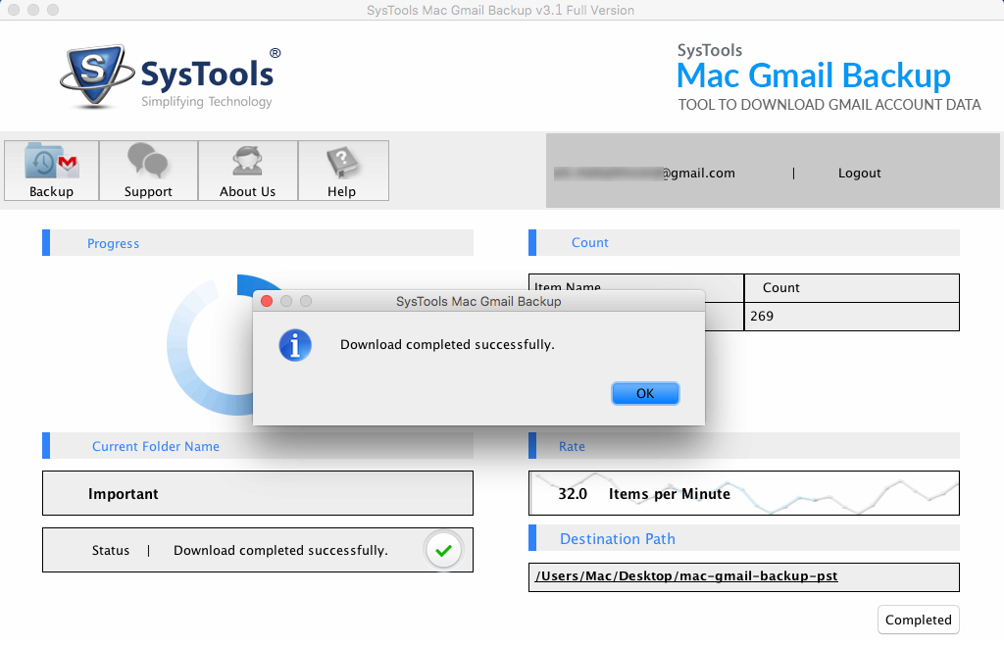This screenshot has width=1004, height=646.
Task: Click the 32.0 Items per Minute rate
Action: pyautogui.click(x=643, y=494)
